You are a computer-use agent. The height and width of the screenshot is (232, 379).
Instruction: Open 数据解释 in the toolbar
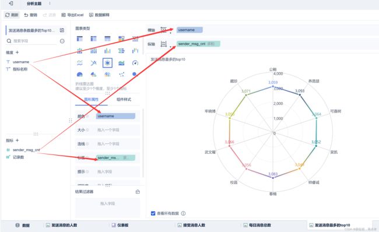pos(99,15)
